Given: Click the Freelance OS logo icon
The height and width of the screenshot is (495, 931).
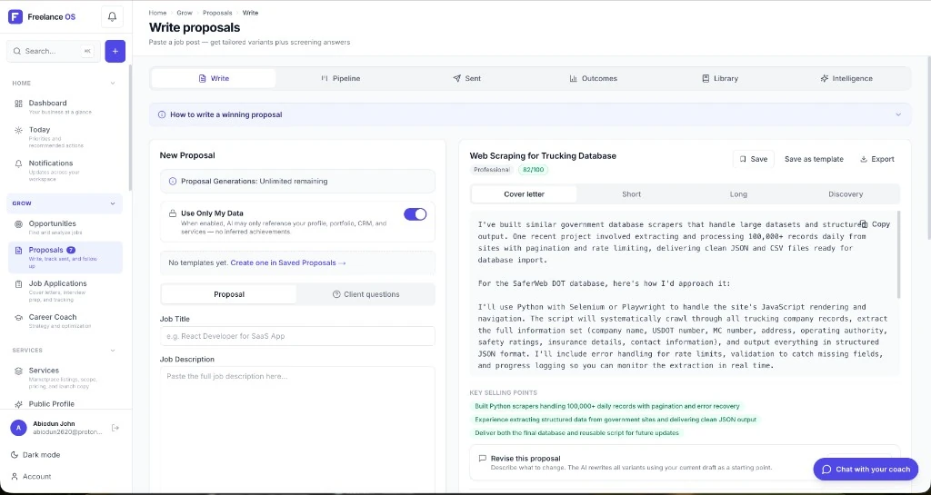Looking at the screenshot, I should coord(15,16).
